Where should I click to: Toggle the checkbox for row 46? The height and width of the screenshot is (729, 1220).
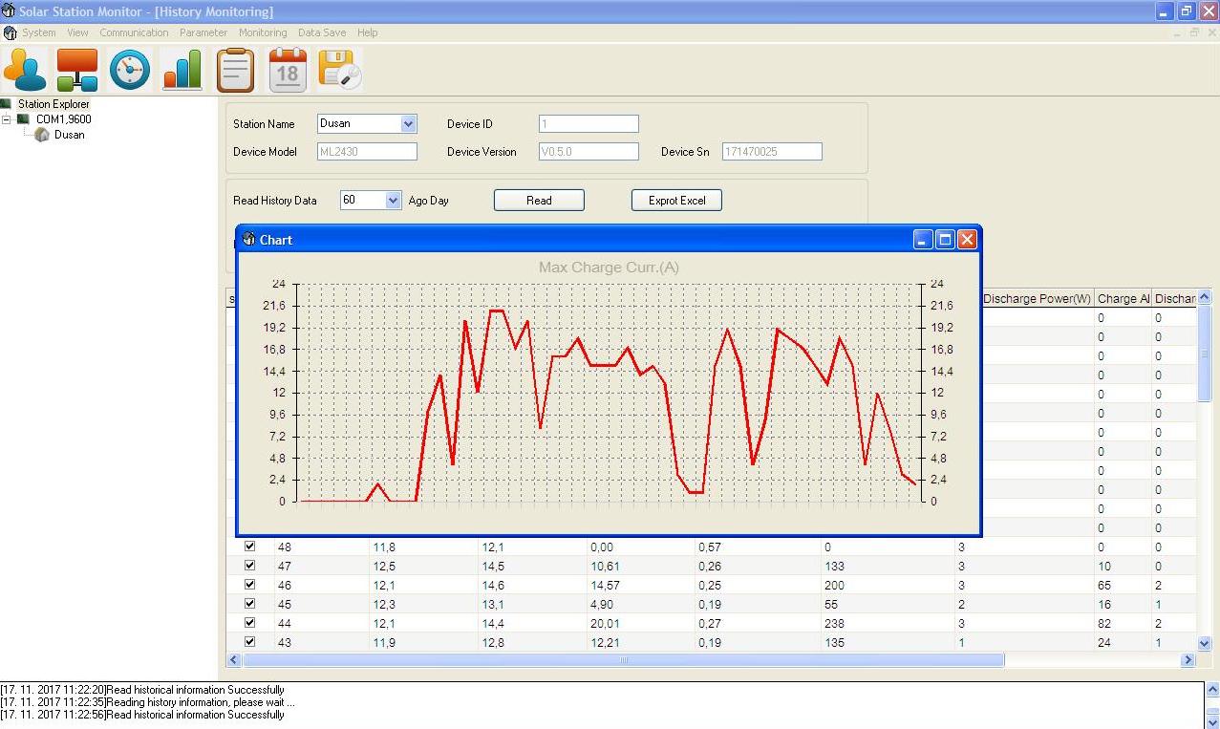coord(250,585)
